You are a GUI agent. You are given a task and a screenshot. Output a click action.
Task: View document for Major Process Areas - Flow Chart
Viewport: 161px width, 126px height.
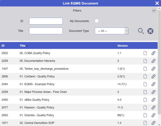[x=145, y=92]
